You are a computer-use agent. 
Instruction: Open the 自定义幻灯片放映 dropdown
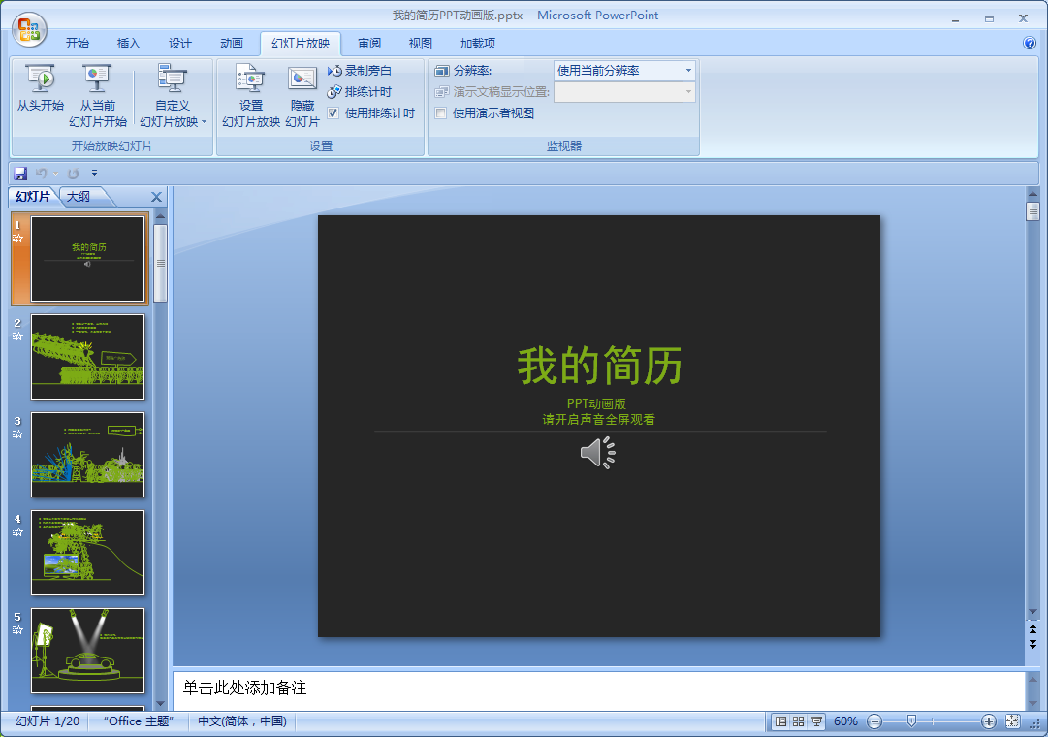173,122
